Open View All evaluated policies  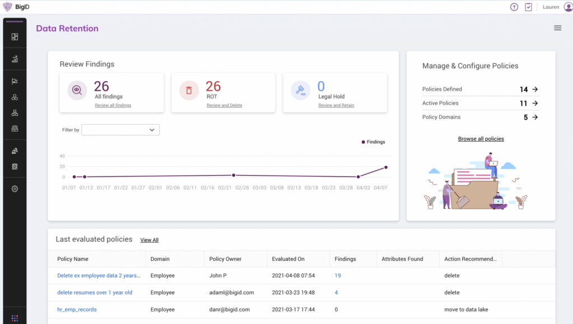pyautogui.click(x=149, y=240)
